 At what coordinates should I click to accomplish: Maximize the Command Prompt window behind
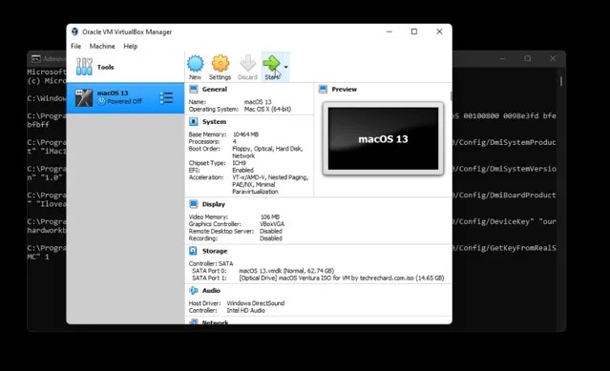tap(528, 59)
